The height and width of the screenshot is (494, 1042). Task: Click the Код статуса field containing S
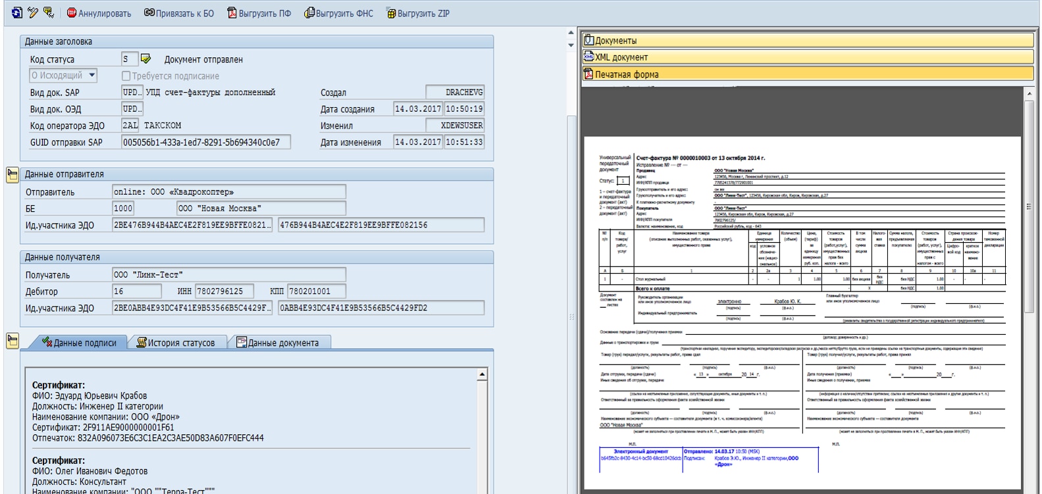[130, 59]
